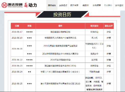
Task: Open the 在线课堂 navigation tab
Action: 97,5
